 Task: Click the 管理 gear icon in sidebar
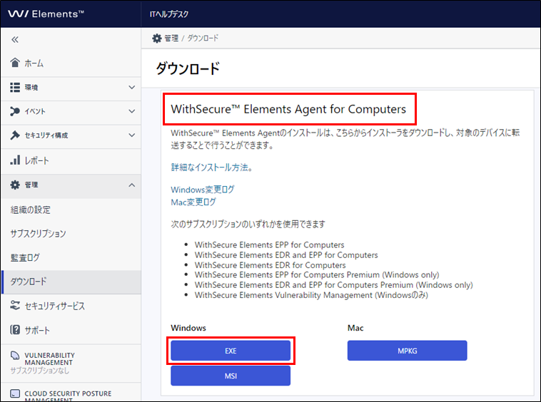pyautogui.click(x=15, y=185)
